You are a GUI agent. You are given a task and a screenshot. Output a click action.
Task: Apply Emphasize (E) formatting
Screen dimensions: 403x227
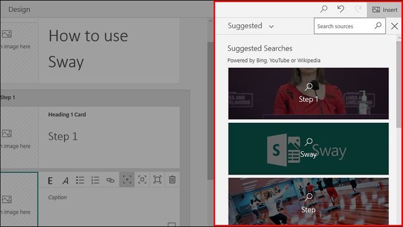tap(50, 180)
